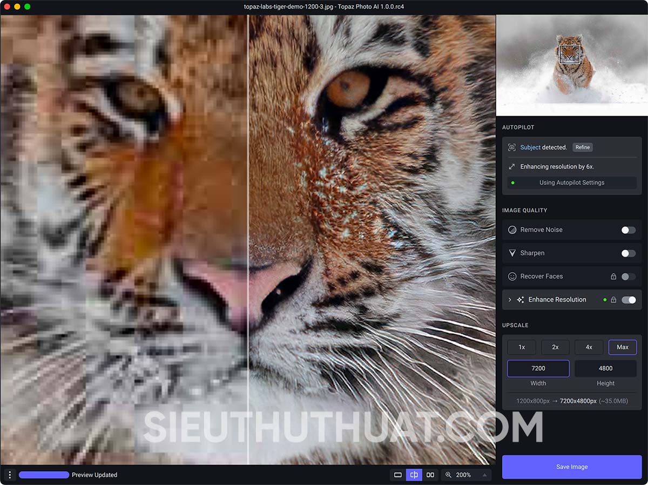The image size is (648, 485).
Task: Click the preview progress bar
Action: [x=44, y=475]
